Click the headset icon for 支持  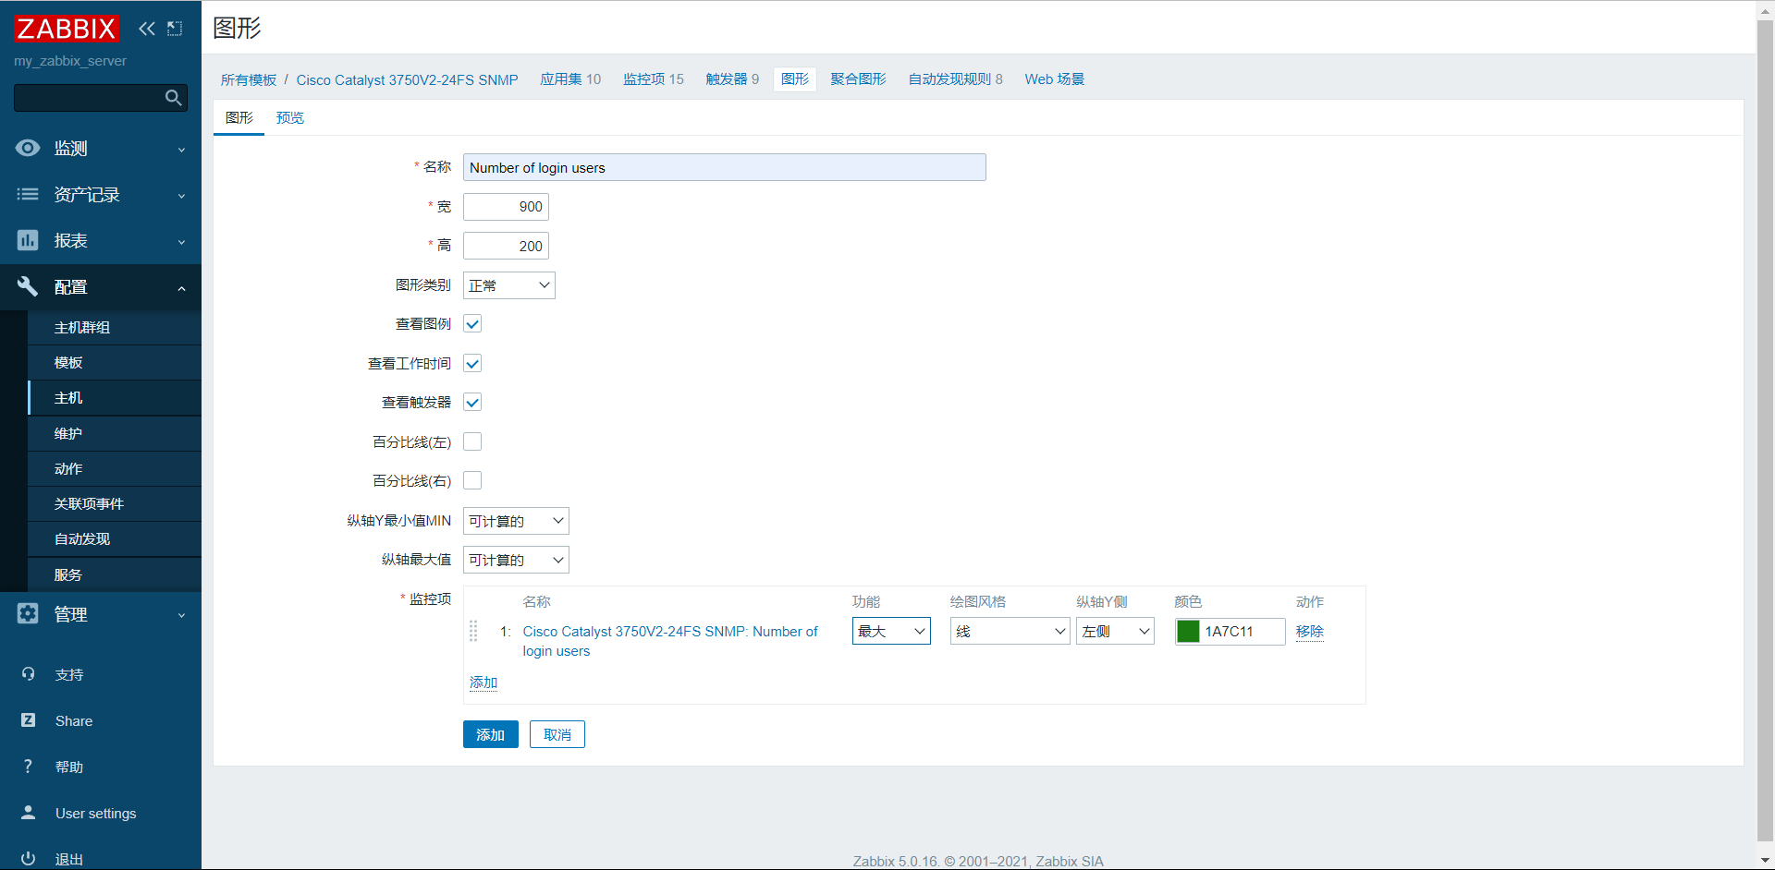coord(28,674)
